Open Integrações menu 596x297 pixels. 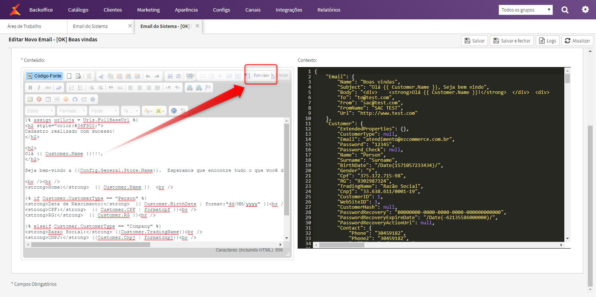click(289, 10)
